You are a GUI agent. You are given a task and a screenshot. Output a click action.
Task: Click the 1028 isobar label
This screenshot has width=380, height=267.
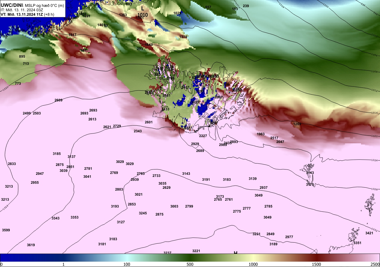coord(374,189)
